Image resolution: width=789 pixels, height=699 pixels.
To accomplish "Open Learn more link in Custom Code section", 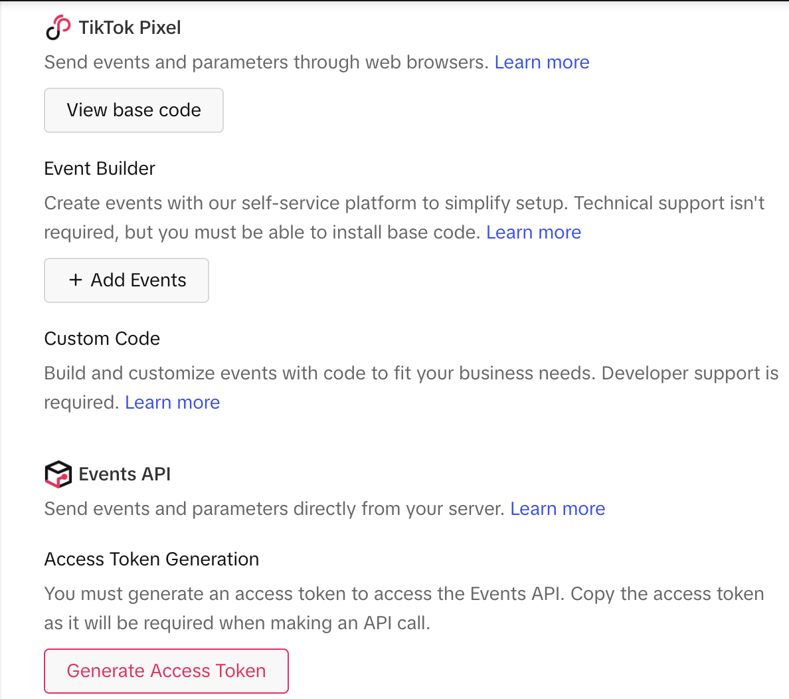I will [172, 403].
